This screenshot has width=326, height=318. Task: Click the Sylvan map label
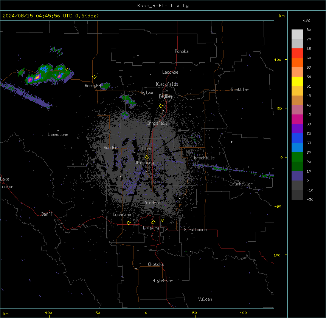click(x=147, y=93)
